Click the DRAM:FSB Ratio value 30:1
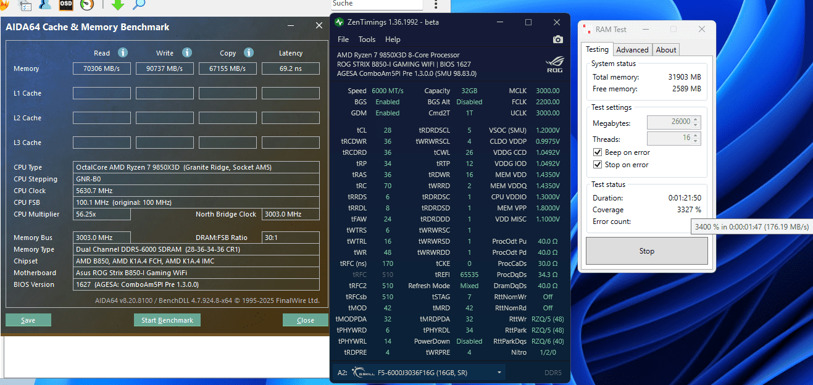 [x=291, y=238]
